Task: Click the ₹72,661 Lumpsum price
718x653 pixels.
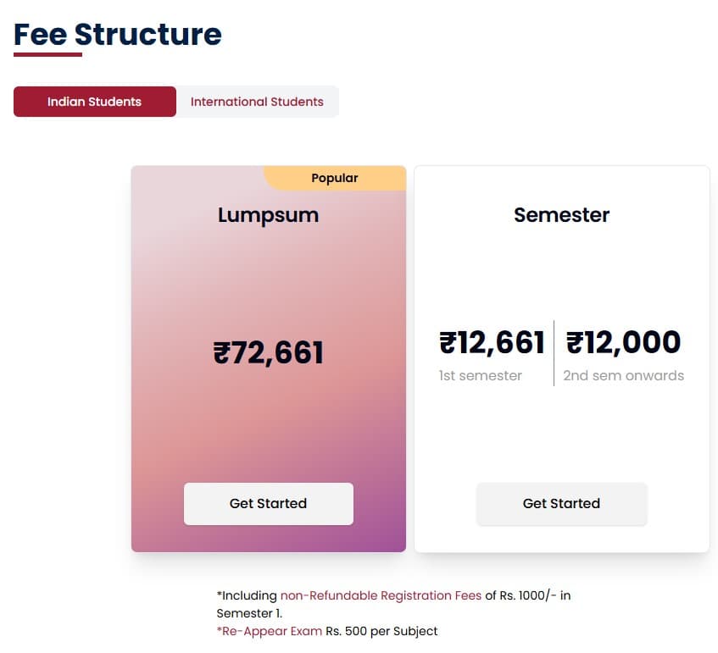Action: click(x=268, y=352)
